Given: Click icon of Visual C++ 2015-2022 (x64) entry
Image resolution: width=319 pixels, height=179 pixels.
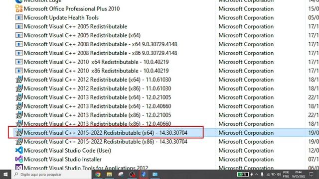Looking at the screenshot, I should pyautogui.click(x=19, y=133).
